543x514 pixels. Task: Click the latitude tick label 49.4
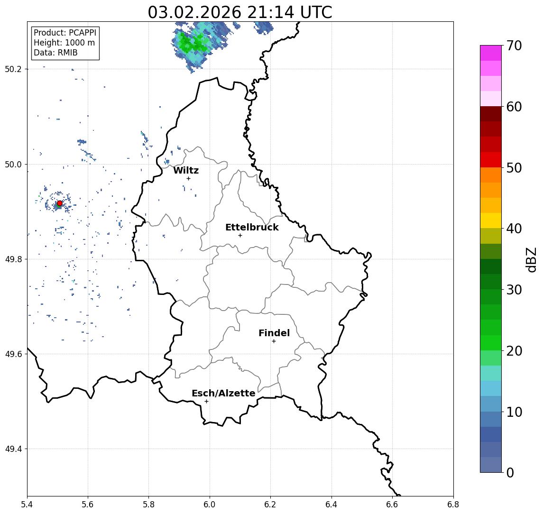coord(13,449)
